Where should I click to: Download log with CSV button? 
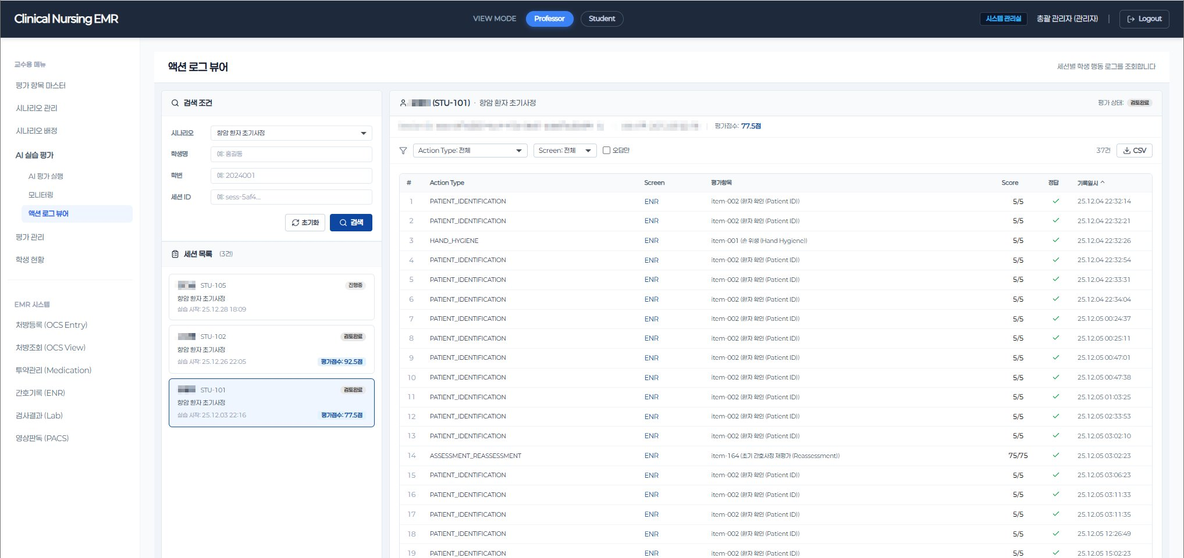(x=1135, y=151)
